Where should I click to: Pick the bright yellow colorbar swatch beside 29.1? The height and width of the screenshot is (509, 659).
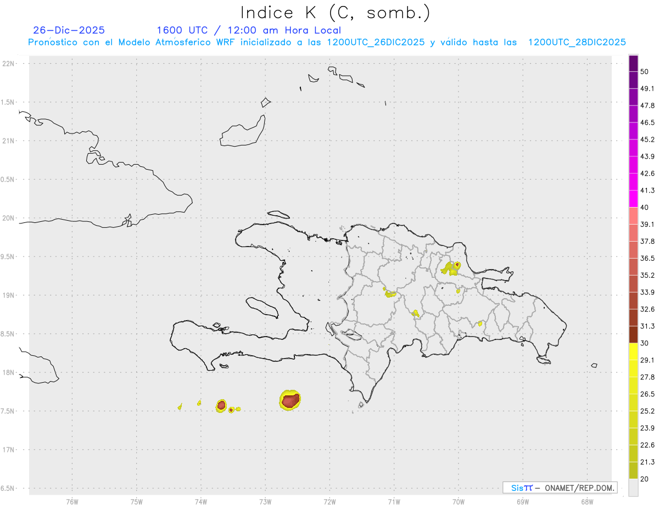(634, 351)
